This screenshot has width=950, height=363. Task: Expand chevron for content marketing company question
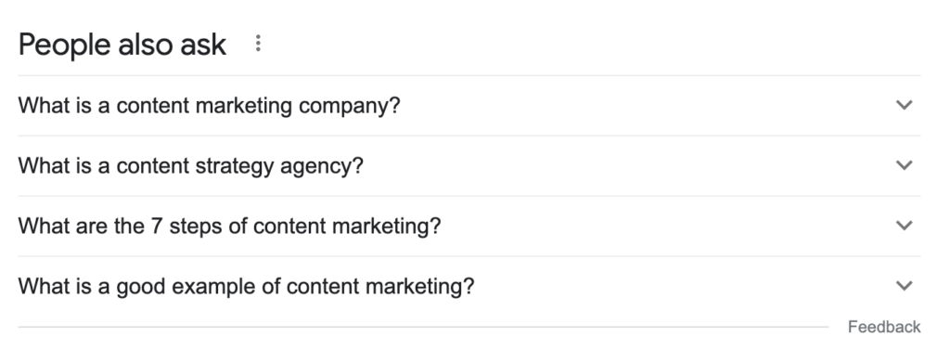pyautogui.click(x=904, y=105)
